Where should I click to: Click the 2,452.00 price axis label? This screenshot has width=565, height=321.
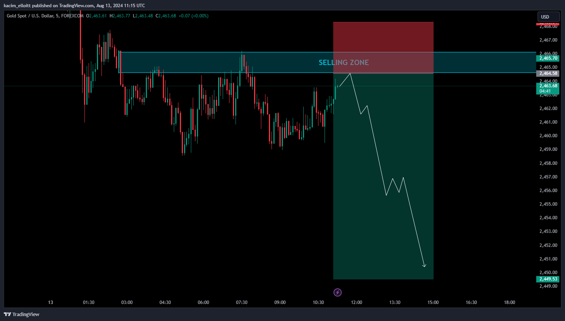pos(548,245)
